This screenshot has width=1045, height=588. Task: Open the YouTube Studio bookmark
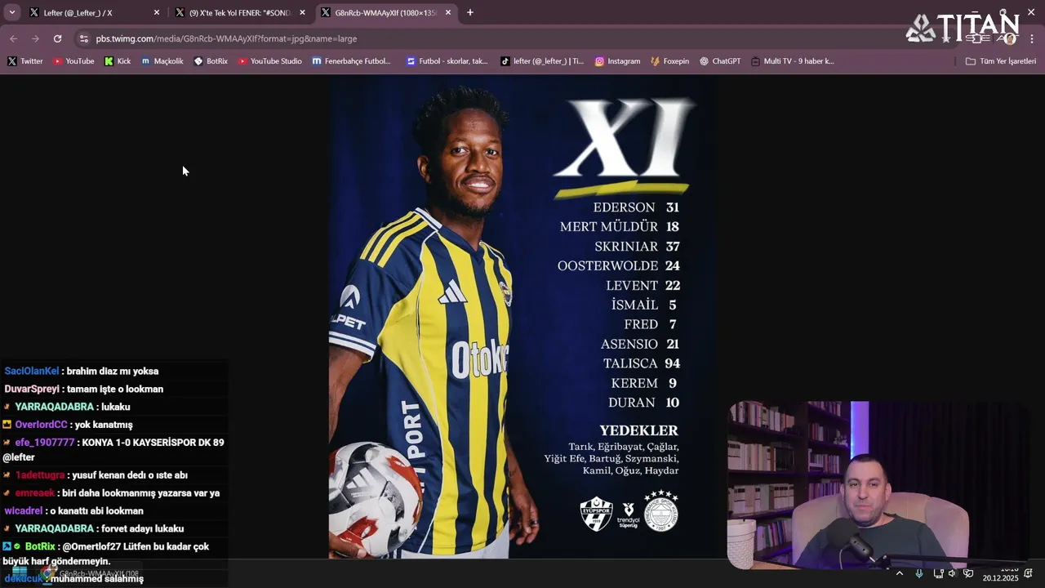tap(269, 61)
